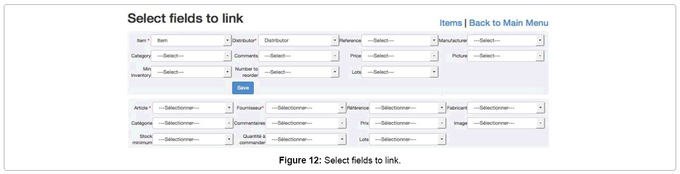Go to the Items link
This screenshot has height=174, width=680.
pos(450,23)
